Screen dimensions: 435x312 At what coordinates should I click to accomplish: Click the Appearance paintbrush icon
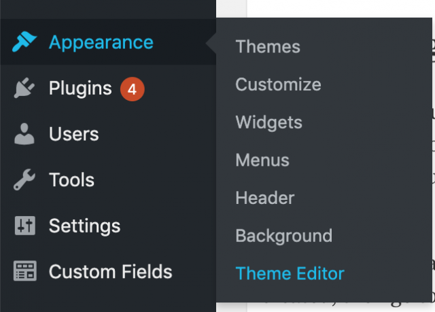[25, 42]
